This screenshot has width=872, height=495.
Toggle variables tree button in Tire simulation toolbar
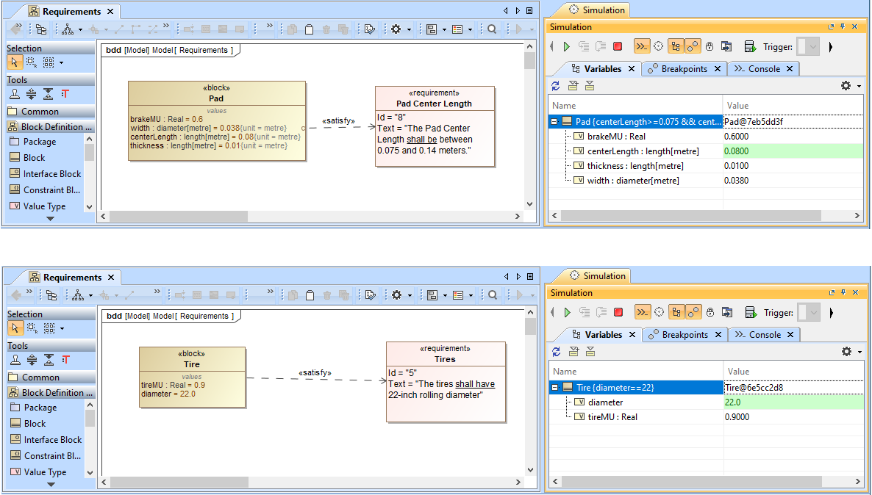click(676, 312)
